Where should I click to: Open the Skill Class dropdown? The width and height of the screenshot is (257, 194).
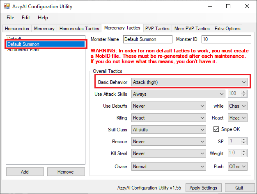(x=169, y=130)
